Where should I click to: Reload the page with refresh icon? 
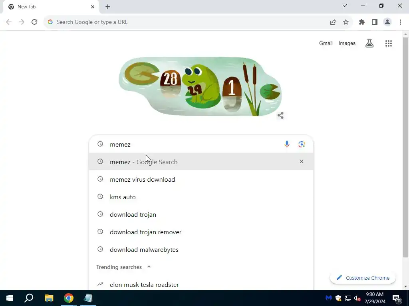34,22
